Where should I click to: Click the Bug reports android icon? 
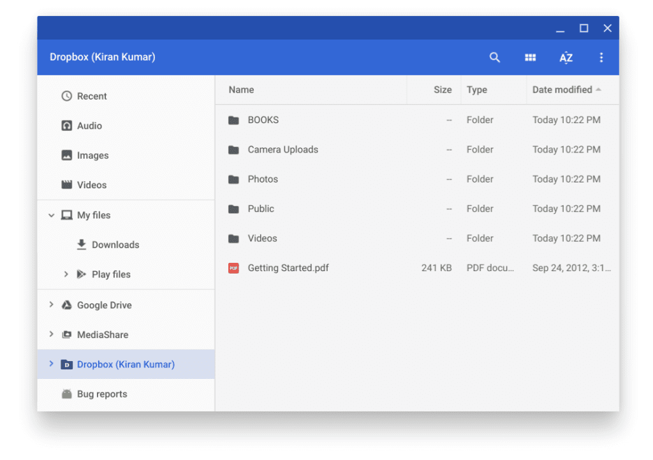tap(66, 394)
